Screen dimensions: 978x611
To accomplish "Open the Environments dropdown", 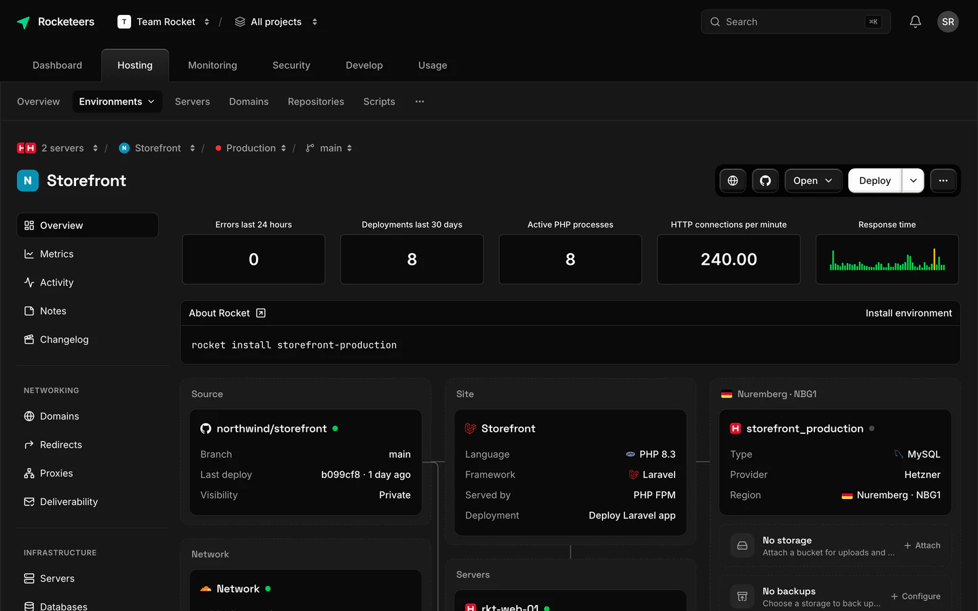I will pos(117,102).
